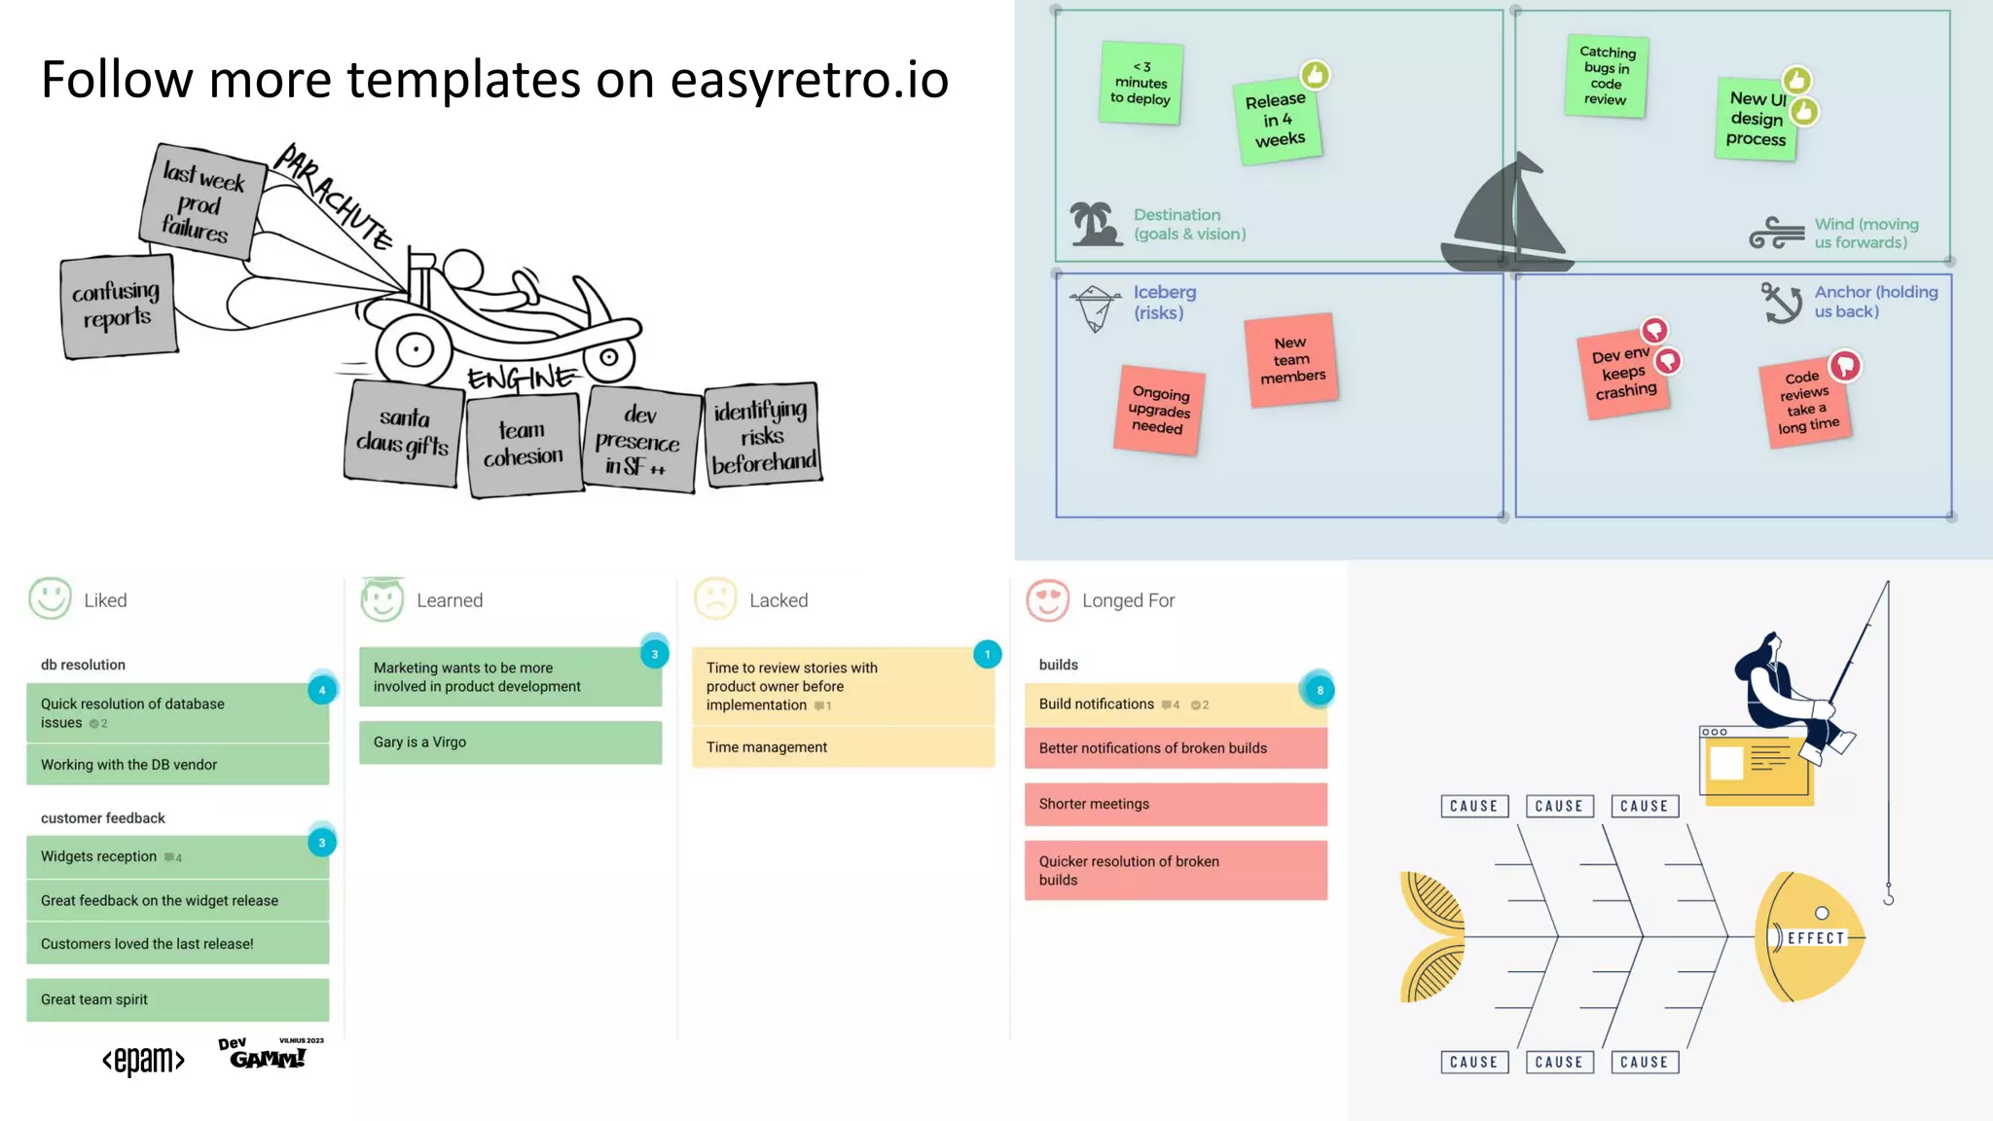
Task: Click vote count badge on Build notifications
Action: tap(1319, 690)
